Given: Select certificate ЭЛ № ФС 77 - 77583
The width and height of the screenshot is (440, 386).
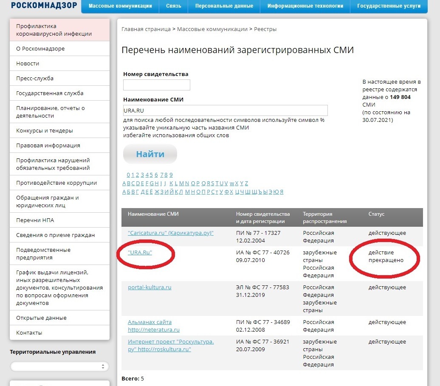Looking at the screenshot, I should (262, 287).
